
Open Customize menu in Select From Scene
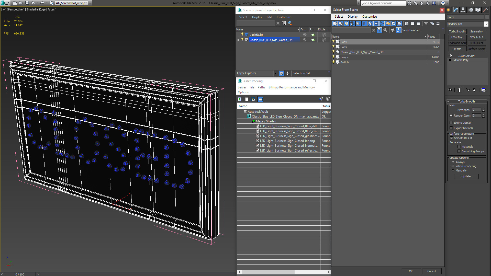(369, 17)
